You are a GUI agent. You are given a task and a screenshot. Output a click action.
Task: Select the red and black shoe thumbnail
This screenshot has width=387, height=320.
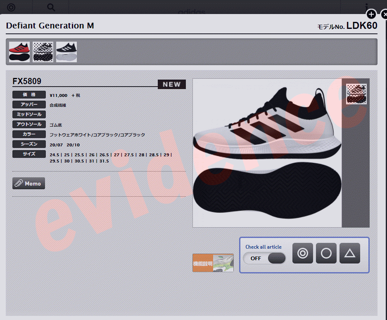pyautogui.click(x=19, y=52)
